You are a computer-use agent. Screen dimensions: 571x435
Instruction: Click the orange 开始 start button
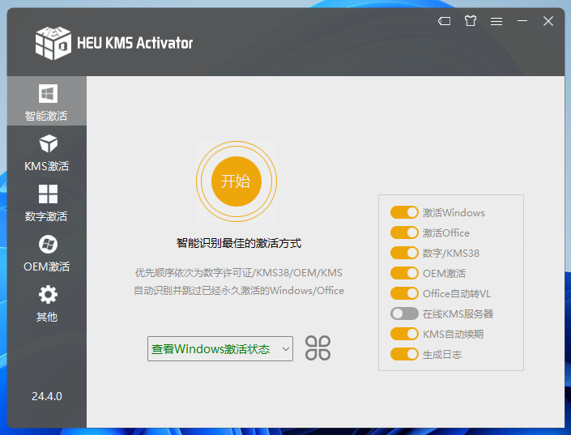(236, 181)
